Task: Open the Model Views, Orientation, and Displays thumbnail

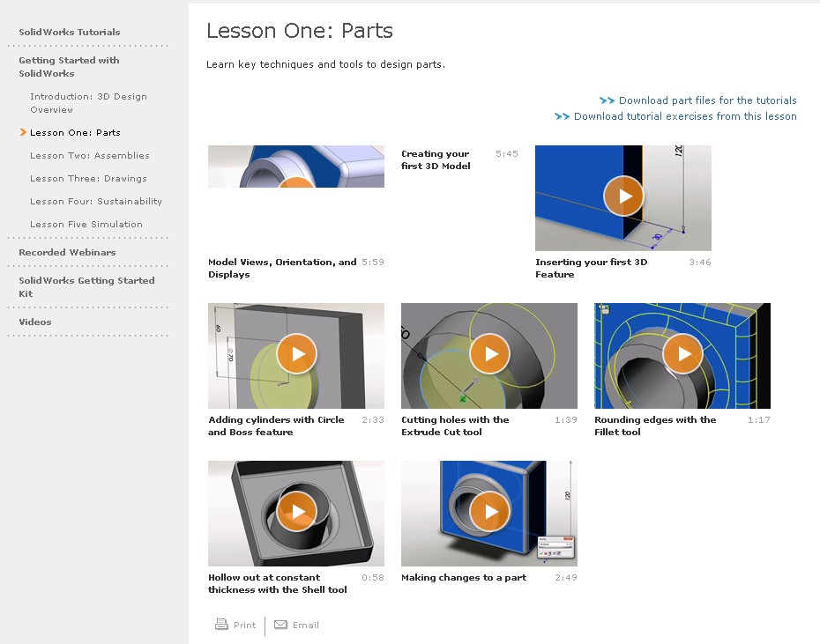Action: (x=295, y=167)
